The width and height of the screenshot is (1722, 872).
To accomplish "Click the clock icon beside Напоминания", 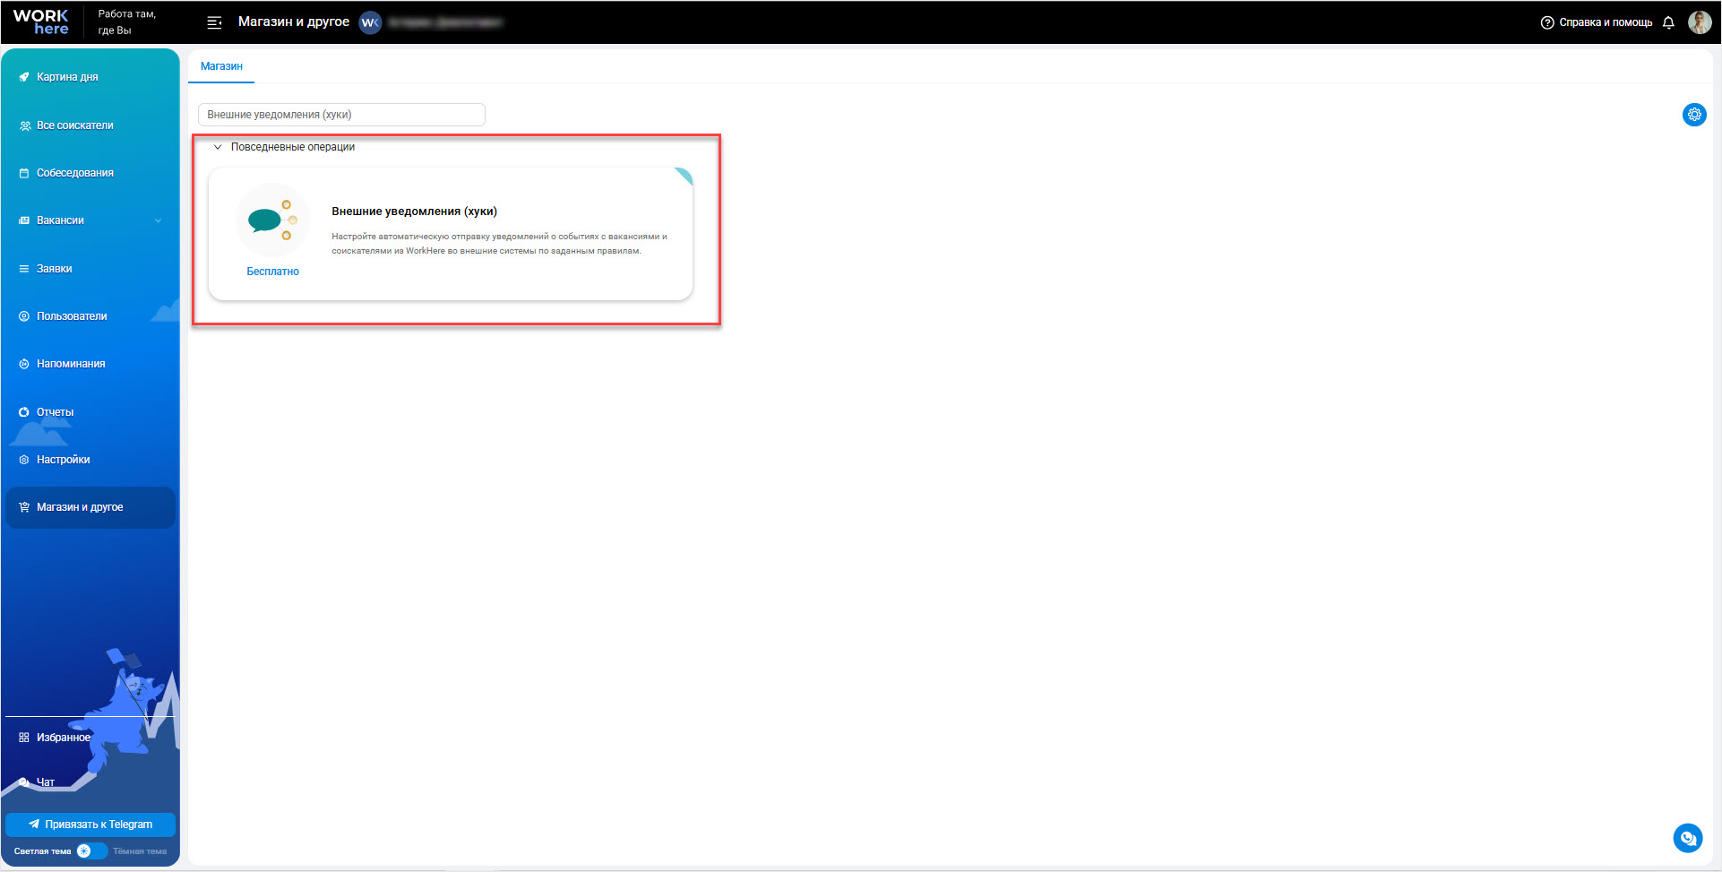I will pyautogui.click(x=24, y=364).
